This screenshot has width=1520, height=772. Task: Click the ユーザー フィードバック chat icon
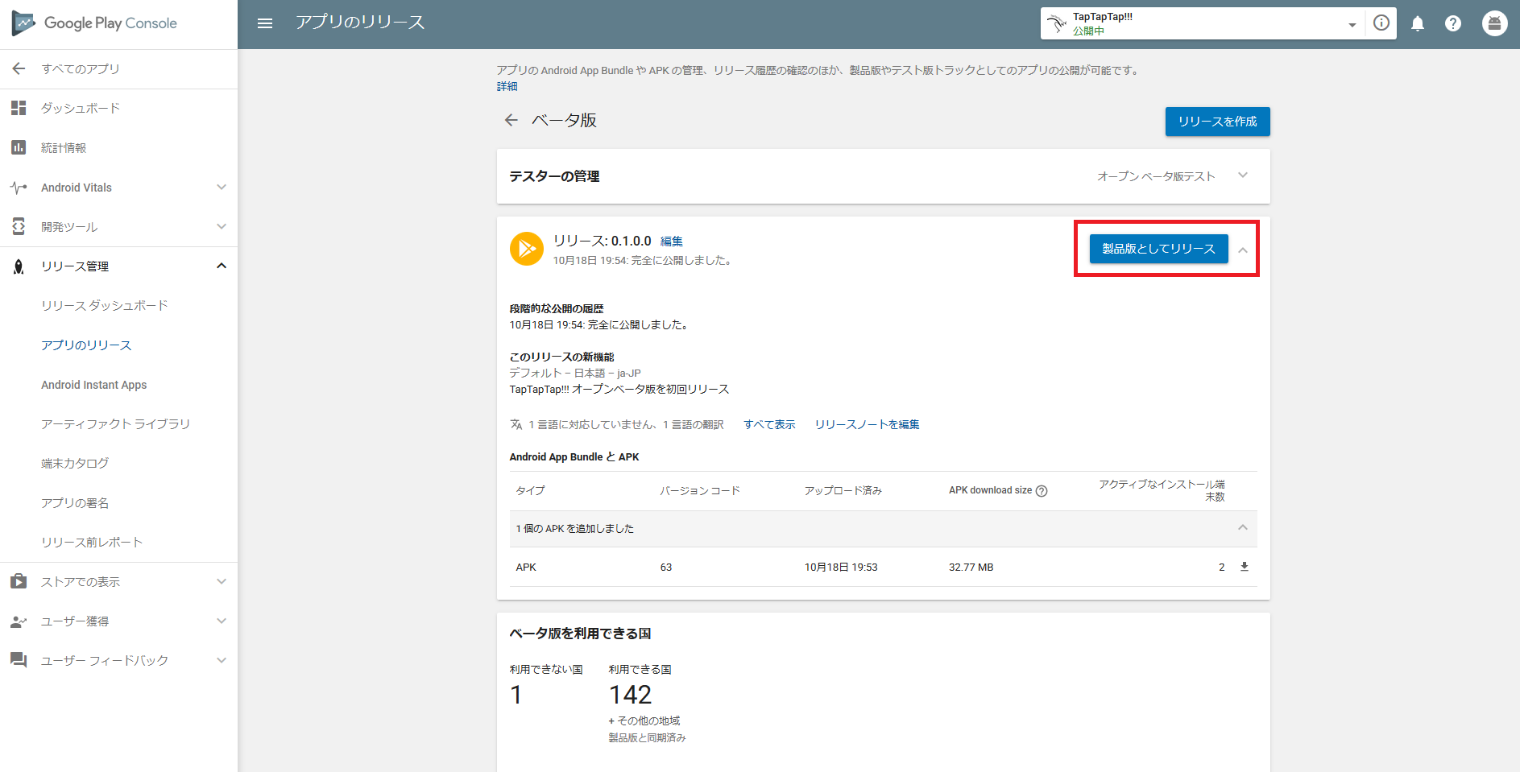[19, 660]
